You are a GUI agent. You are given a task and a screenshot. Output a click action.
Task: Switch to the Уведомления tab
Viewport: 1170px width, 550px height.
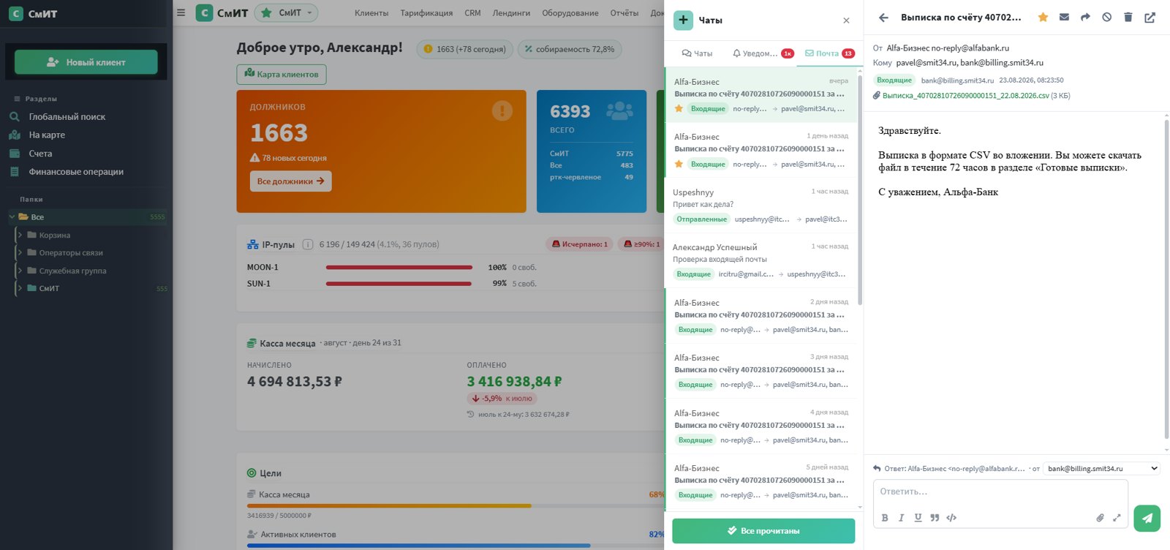click(x=763, y=53)
